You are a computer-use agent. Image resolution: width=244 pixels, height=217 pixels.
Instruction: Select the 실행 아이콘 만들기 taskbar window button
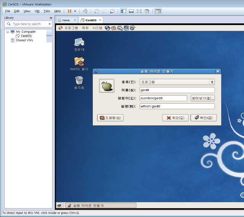pyautogui.click(x=101, y=206)
